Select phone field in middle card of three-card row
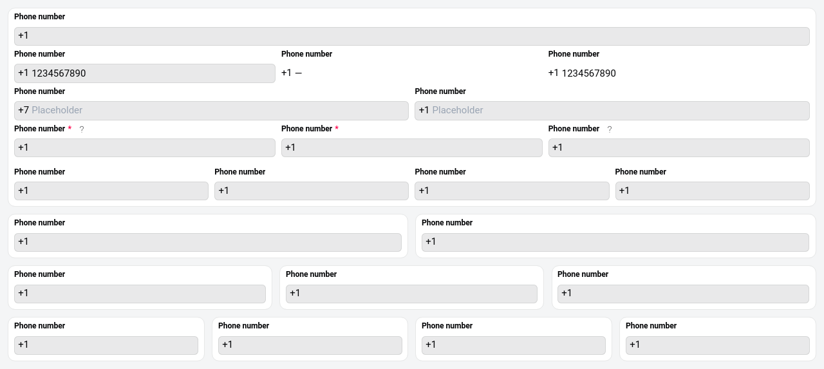Image resolution: width=824 pixels, height=369 pixels. (411, 294)
